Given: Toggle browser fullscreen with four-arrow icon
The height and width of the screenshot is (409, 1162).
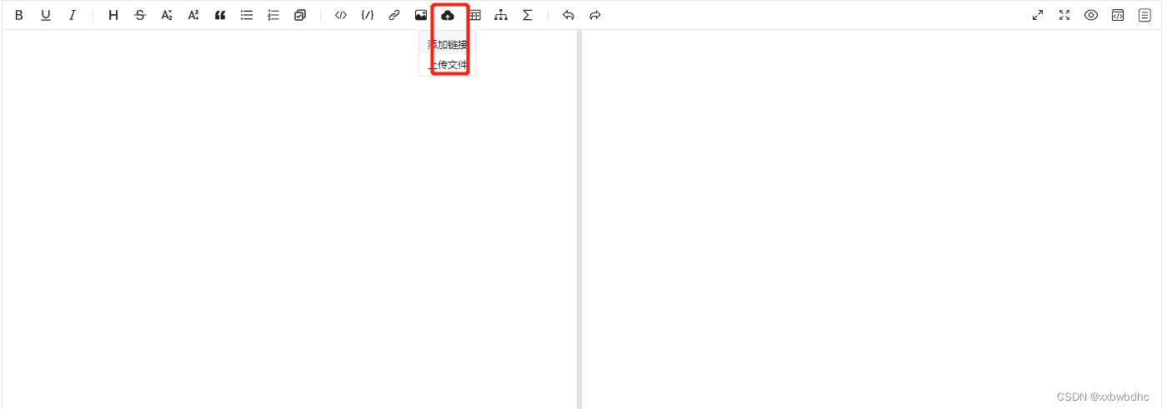Looking at the screenshot, I should click(x=1064, y=15).
